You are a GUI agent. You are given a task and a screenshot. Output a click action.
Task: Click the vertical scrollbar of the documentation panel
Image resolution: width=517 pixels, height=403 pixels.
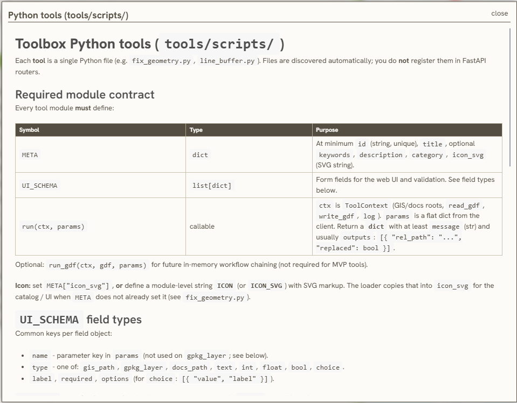point(510,97)
